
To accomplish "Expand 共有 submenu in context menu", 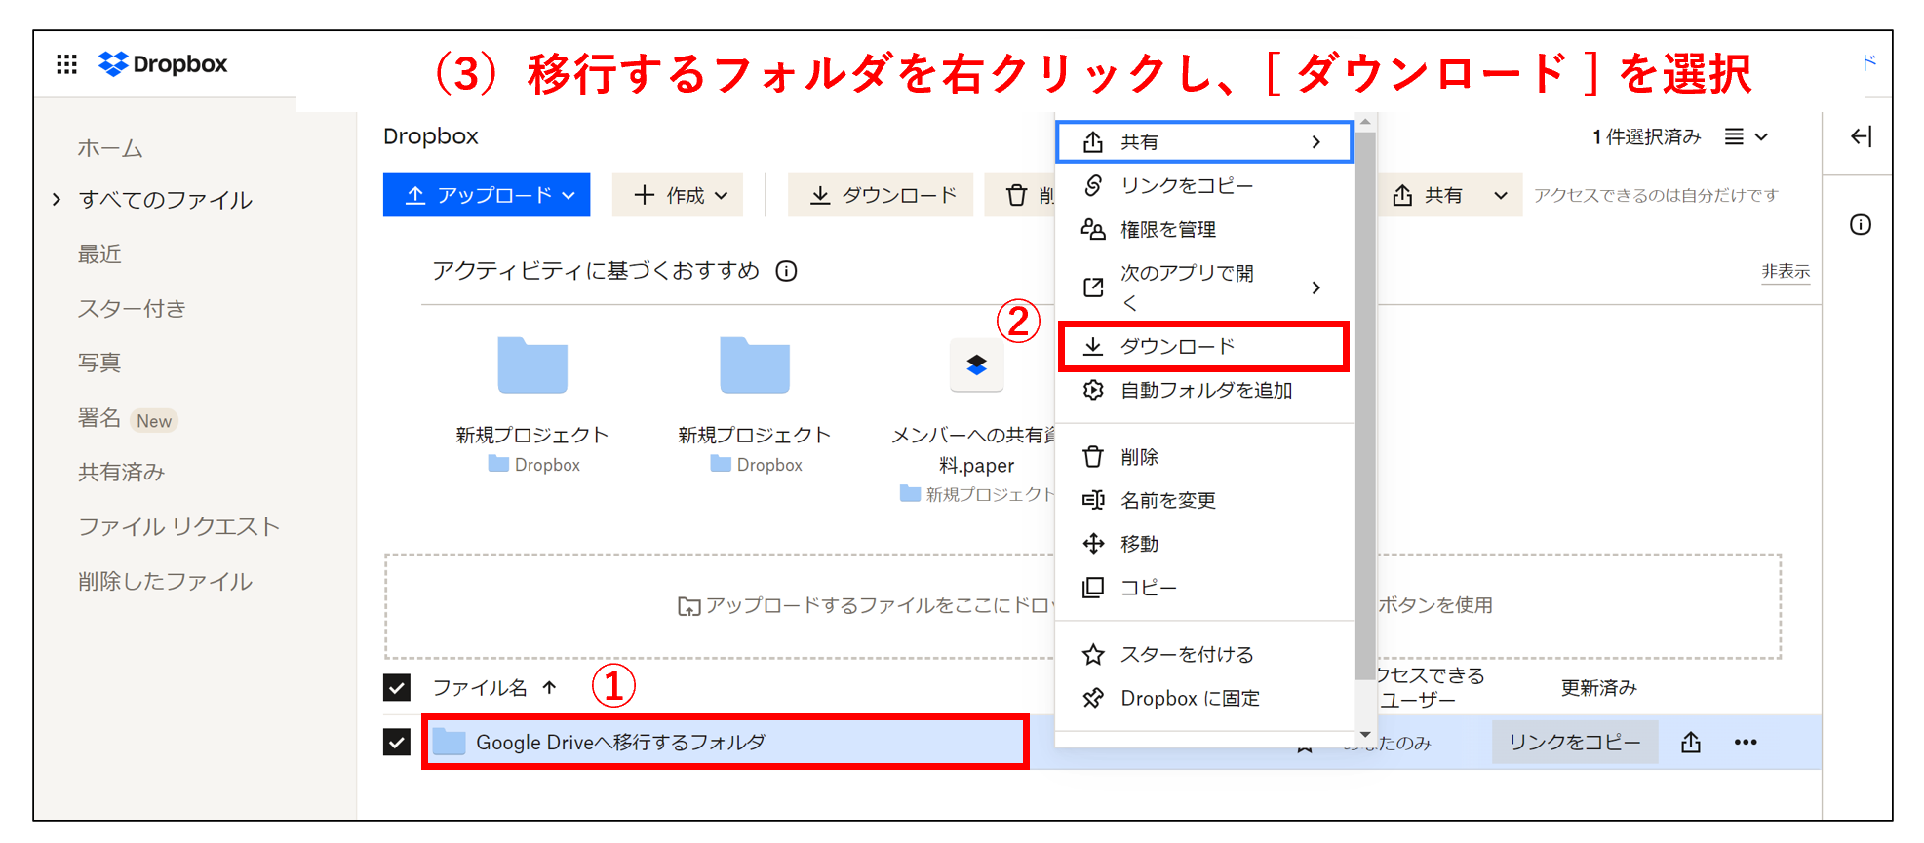I will pyautogui.click(x=1204, y=142).
